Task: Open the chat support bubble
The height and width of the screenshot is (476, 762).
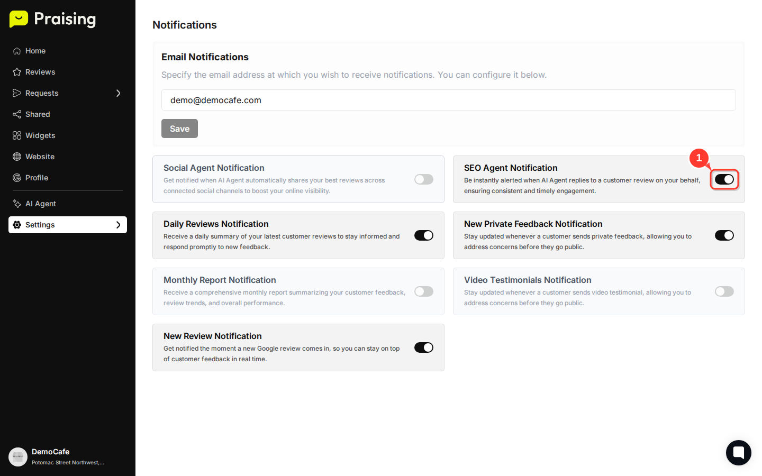Action: coord(739,453)
